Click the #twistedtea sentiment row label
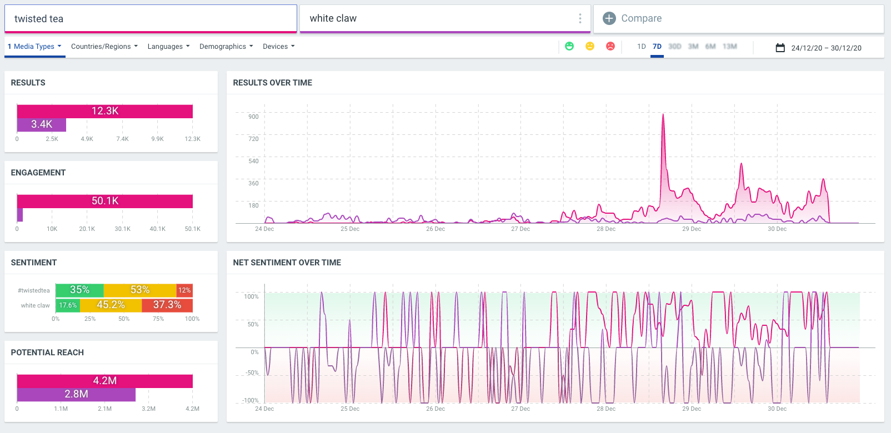The width and height of the screenshot is (891, 433). point(34,290)
